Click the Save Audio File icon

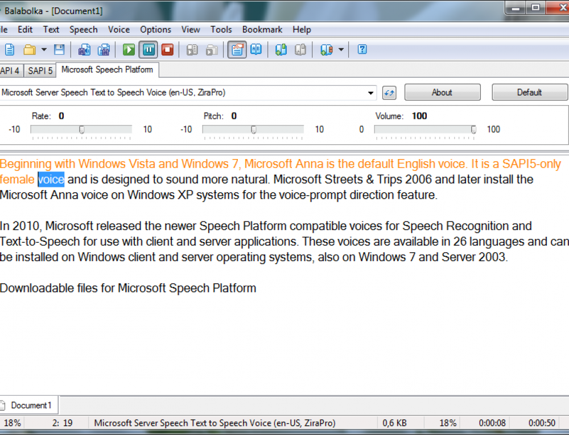pyautogui.click(x=85, y=49)
